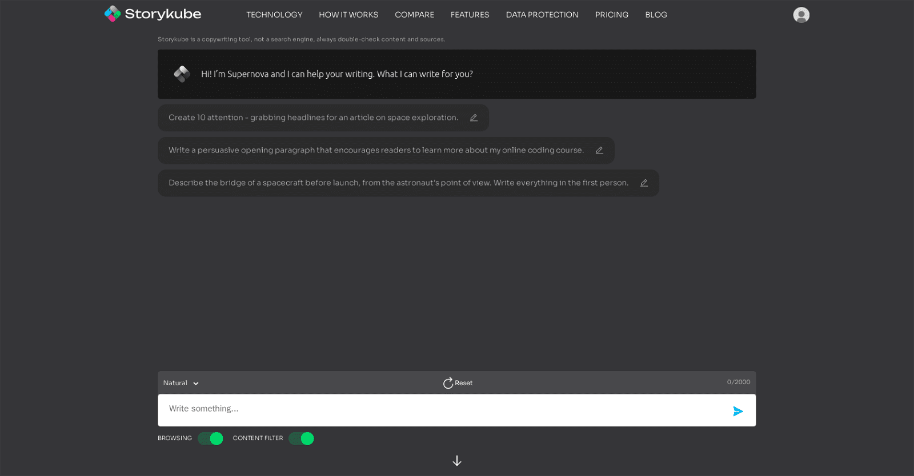914x476 pixels.
Task: Visit the Blog link
Action: (x=656, y=15)
